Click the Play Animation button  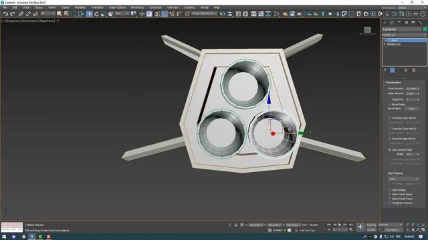point(340,225)
